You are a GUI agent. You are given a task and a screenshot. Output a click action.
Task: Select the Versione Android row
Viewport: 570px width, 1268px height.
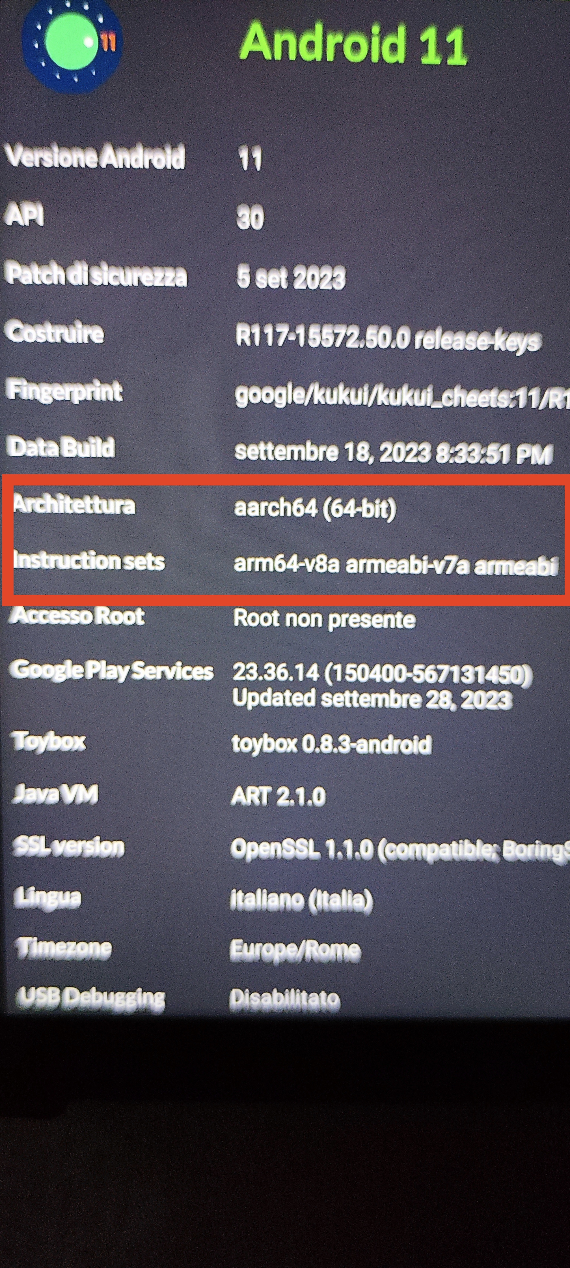point(285,158)
